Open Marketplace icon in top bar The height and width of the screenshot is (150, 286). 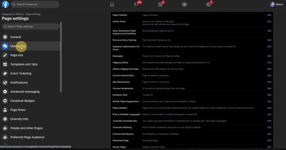160,4
